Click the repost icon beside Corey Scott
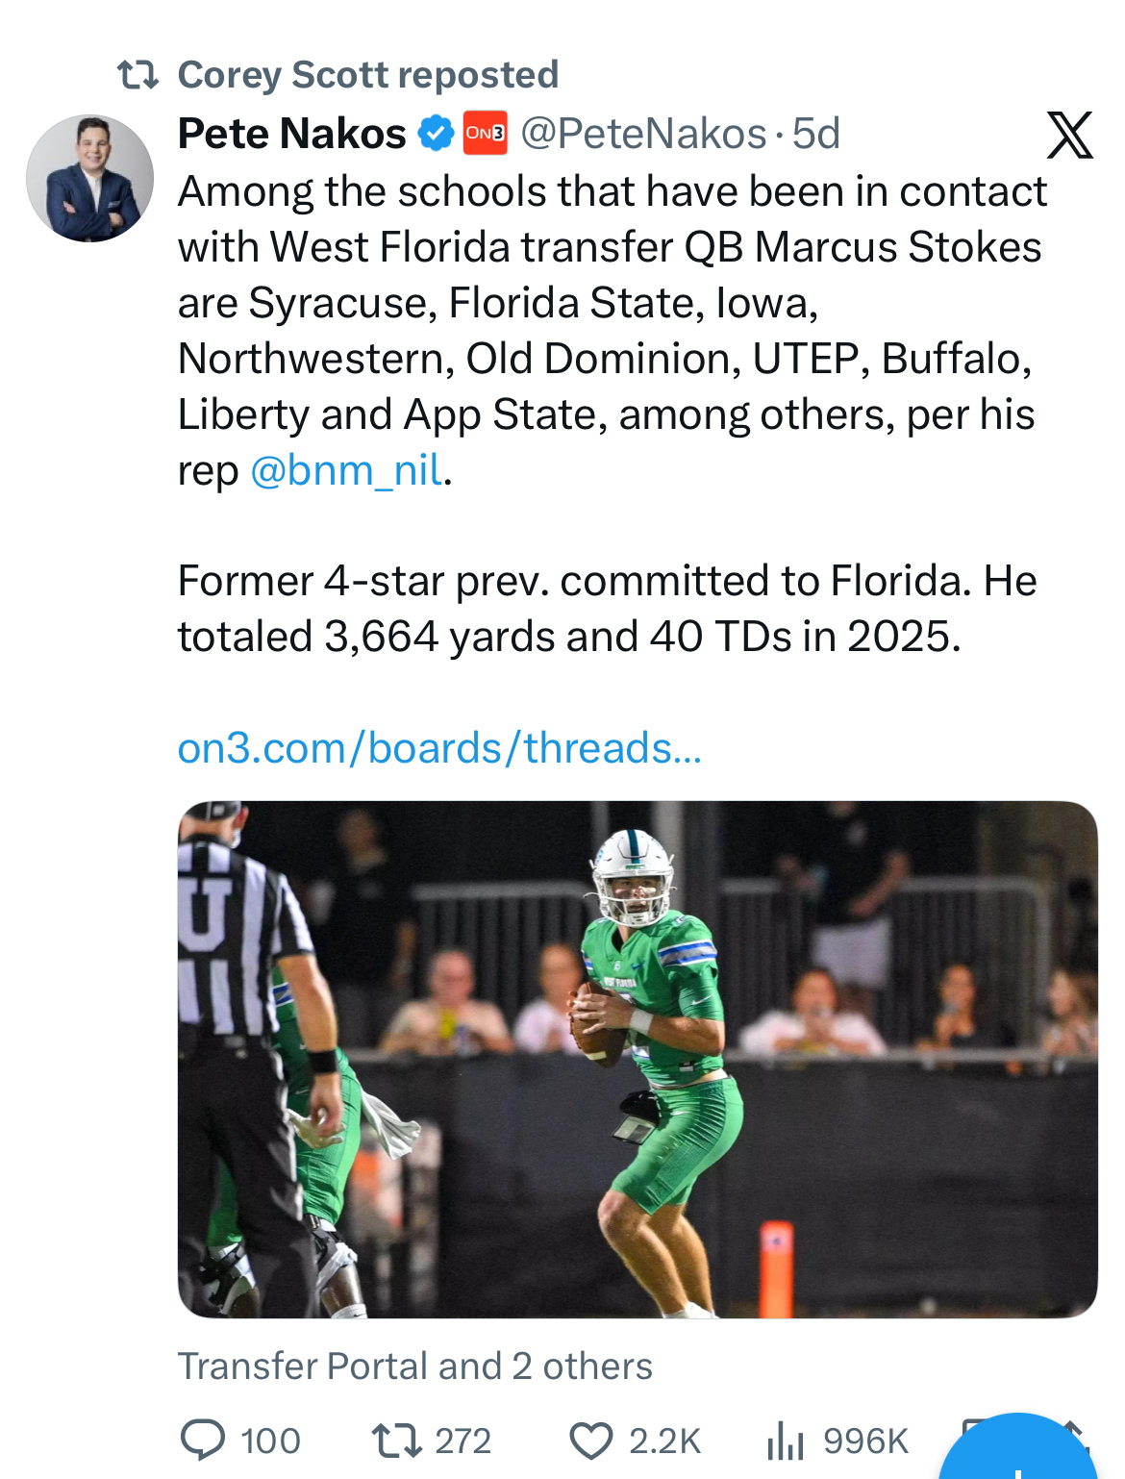Screen dimensions: 1125x1479 pyautogui.click(x=137, y=75)
